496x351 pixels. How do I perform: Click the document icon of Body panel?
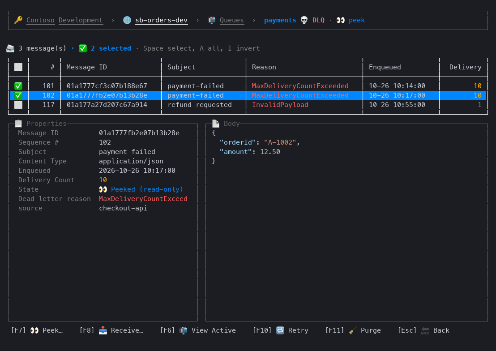(x=216, y=124)
